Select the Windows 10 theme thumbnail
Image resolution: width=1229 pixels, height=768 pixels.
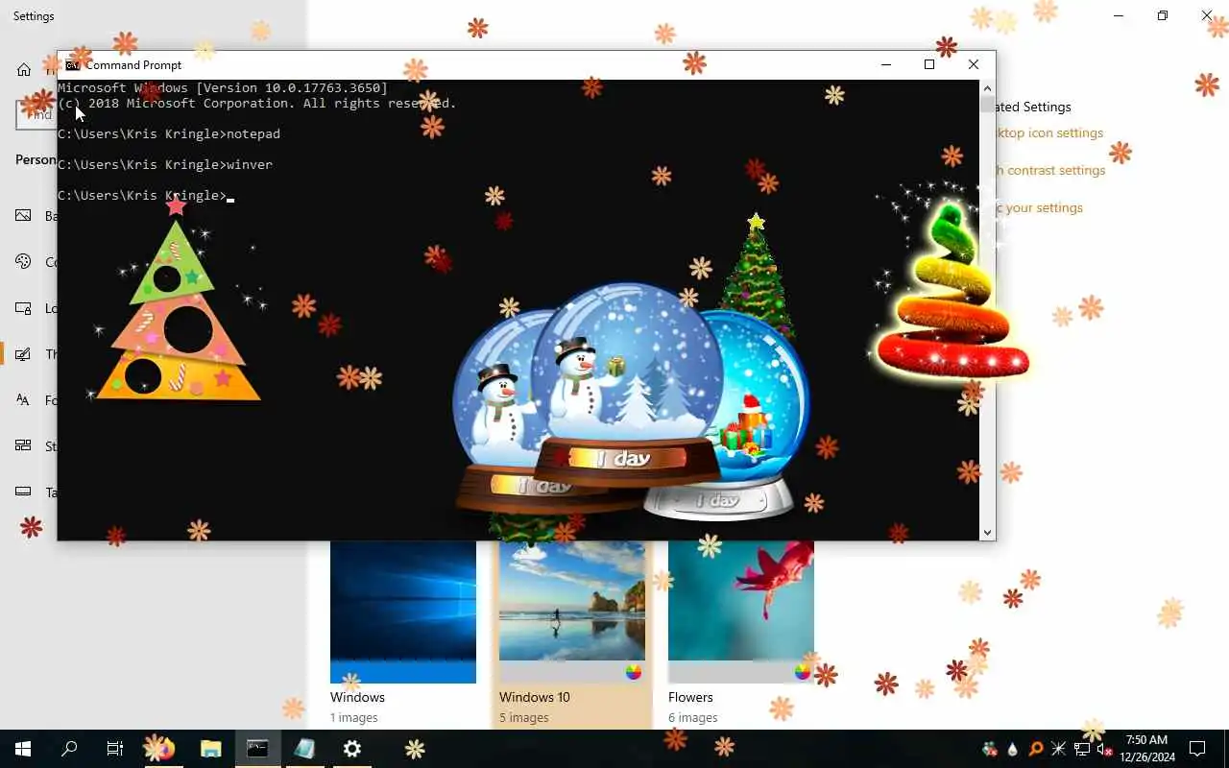click(x=572, y=612)
